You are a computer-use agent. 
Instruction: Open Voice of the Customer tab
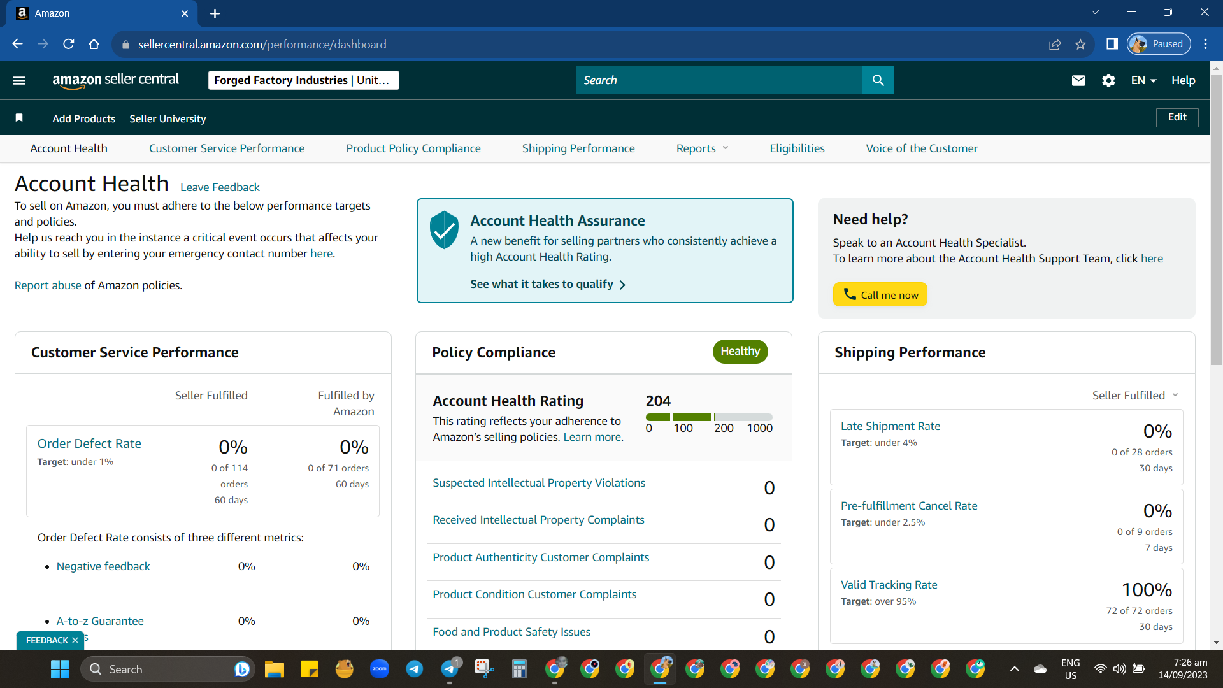(922, 148)
